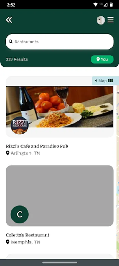The image size is (119, 266).
Task: Tap the double-chevron back icon
Action: point(9,20)
